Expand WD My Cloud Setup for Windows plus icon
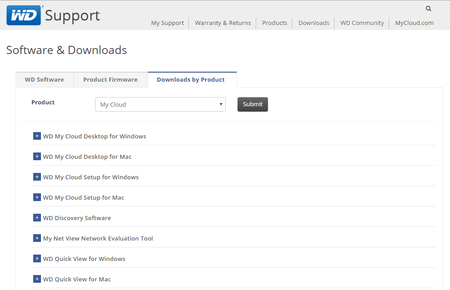This screenshot has height=290, width=450. [37, 177]
